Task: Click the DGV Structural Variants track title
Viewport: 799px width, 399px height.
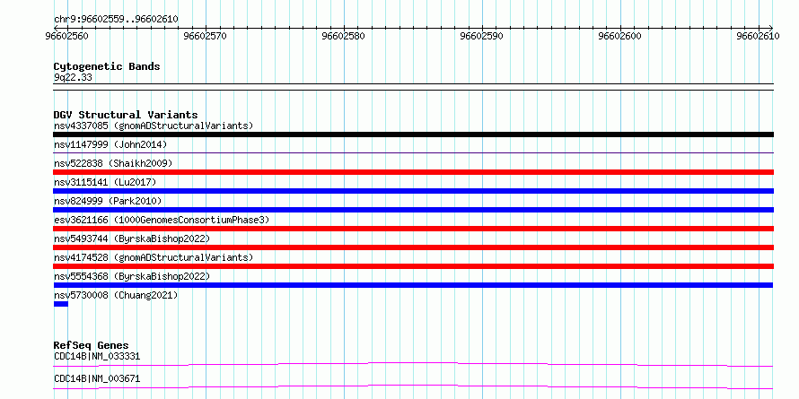Action: pos(126,115)
